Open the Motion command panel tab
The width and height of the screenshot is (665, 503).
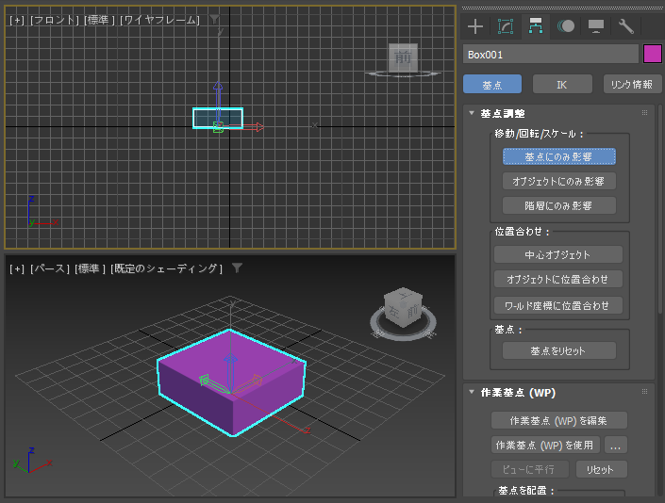tap(566, 26)
